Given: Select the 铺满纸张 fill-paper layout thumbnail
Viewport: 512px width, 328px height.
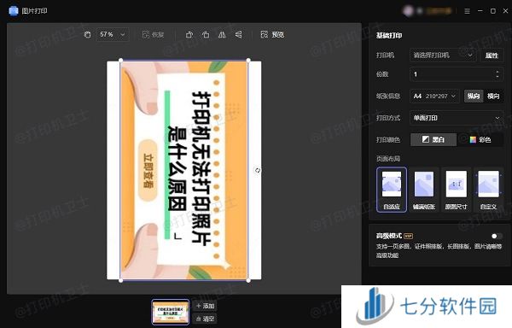Looking at the screenshot, I should [x=424, y=190].
